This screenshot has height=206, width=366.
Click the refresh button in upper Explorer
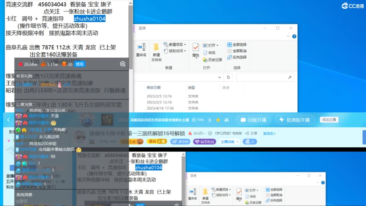click(228, 77)
